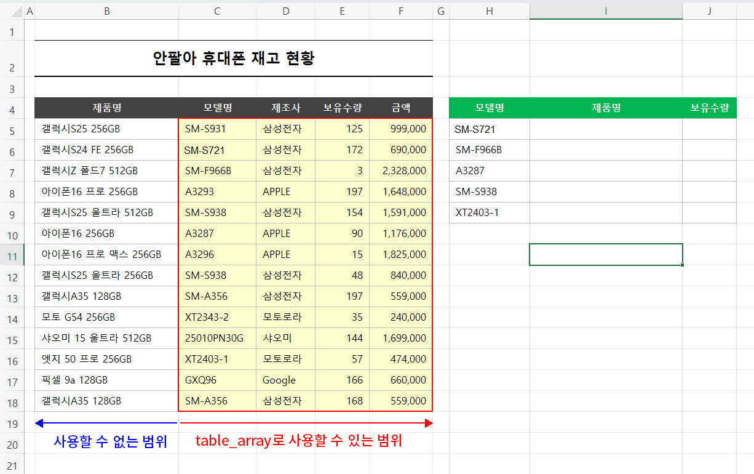Select lookup cell XT2403-1 in column H
Screen dimensions: 754x474
490,213
